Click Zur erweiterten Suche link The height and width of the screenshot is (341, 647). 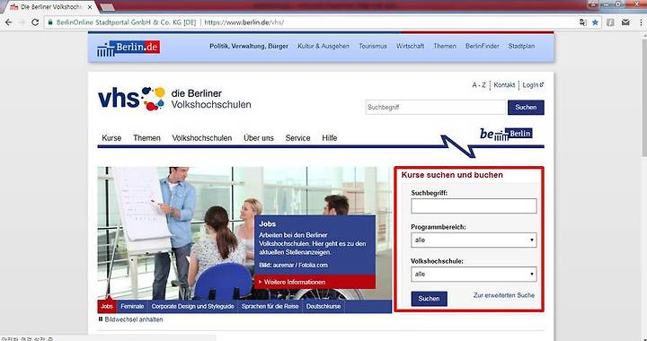click(x=504, y=295)
